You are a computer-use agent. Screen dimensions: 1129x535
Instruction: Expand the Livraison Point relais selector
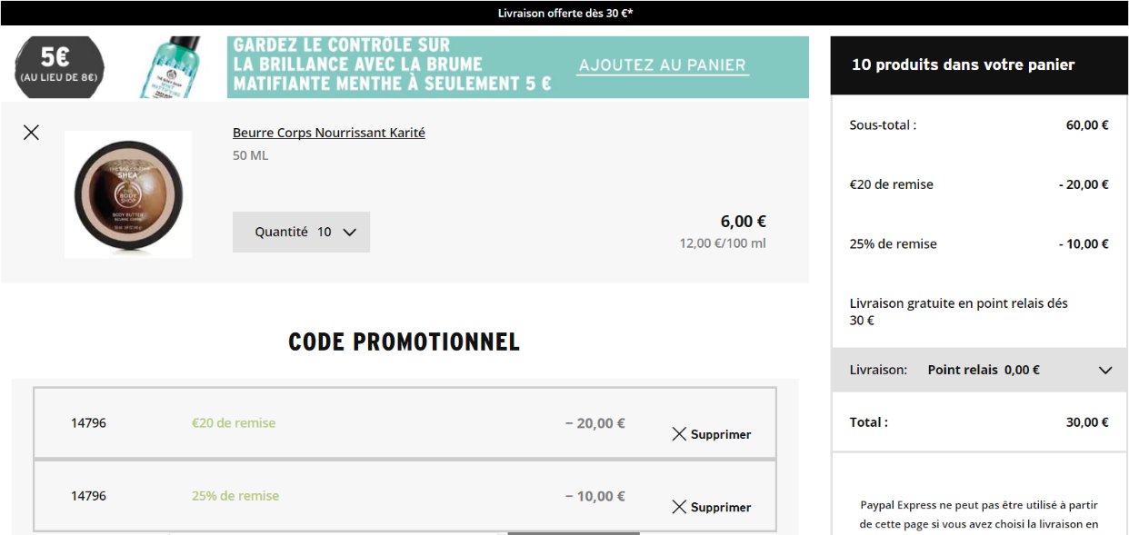pyautogui.click(x=979, y=370)
